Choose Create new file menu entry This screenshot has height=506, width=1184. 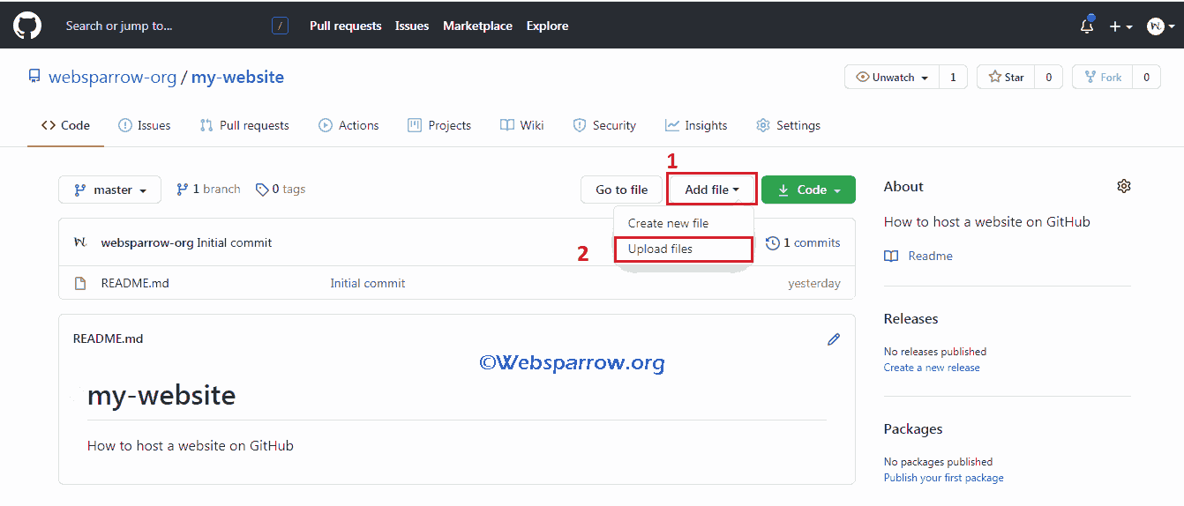click(668, 224)
